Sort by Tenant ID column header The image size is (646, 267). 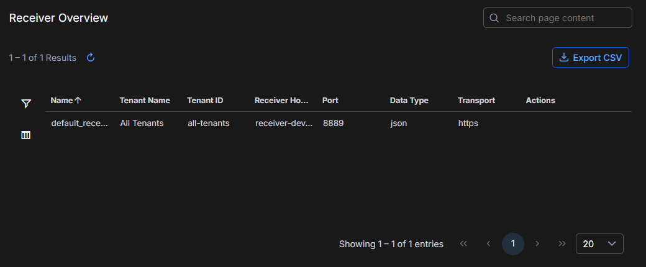click(x=205, y=100)
